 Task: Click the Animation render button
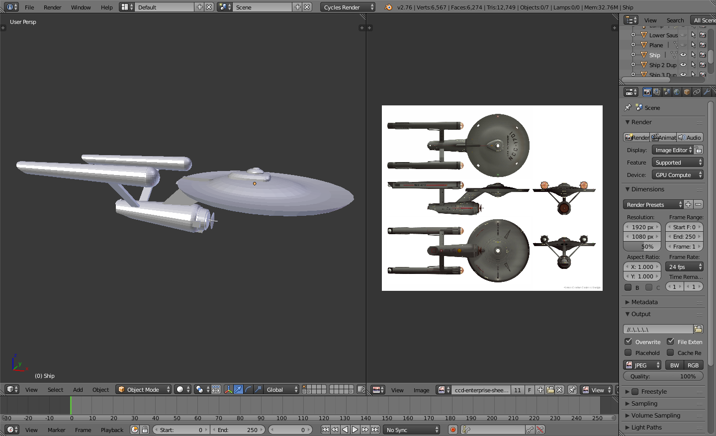pyautogui.click(x=664, y=137)
